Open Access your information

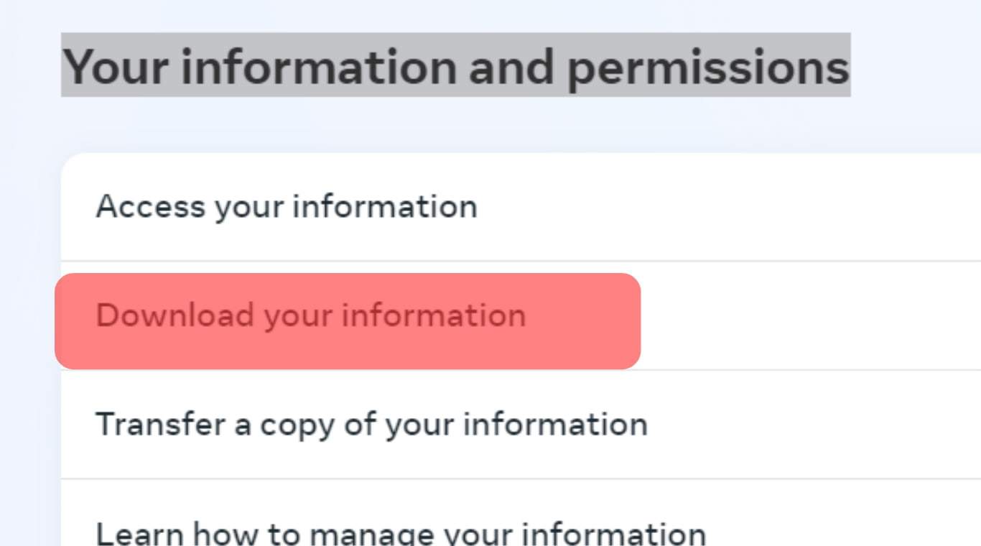286,207
